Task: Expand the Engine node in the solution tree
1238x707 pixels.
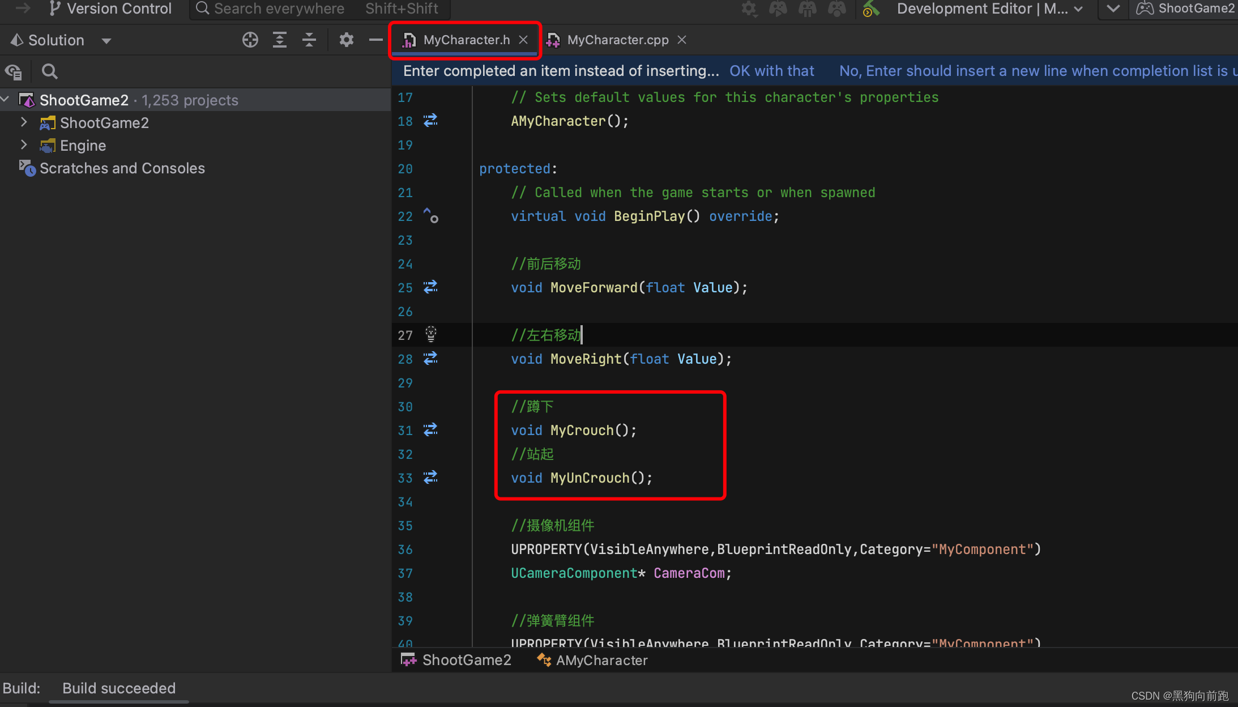Action: pos(24,145)
